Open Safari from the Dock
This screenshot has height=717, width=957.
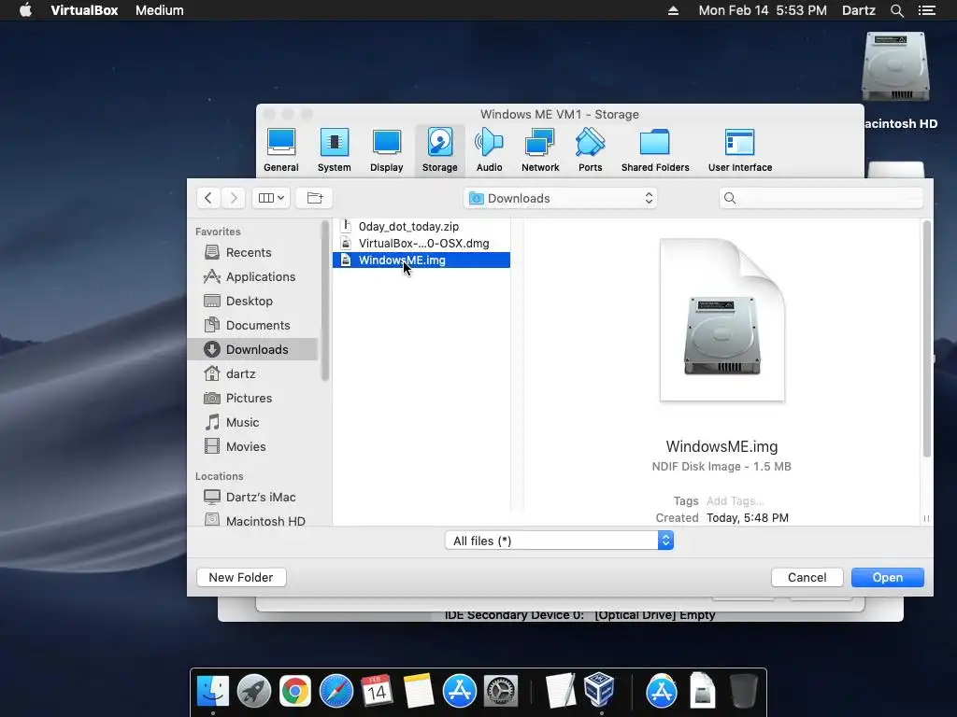tap(336, 692)
